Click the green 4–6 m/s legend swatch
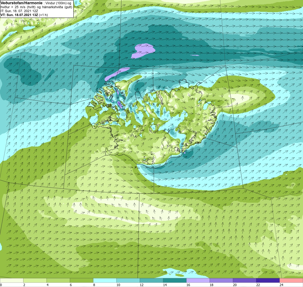303x287 pixels. 58,280
